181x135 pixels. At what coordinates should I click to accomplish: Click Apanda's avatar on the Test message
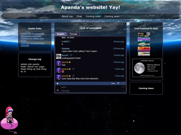[x=59, y=63]
